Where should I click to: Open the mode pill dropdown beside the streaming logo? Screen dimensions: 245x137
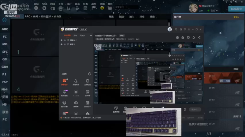point(83,29)
